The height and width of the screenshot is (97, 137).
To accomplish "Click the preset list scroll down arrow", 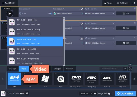I will pos(64,65).
